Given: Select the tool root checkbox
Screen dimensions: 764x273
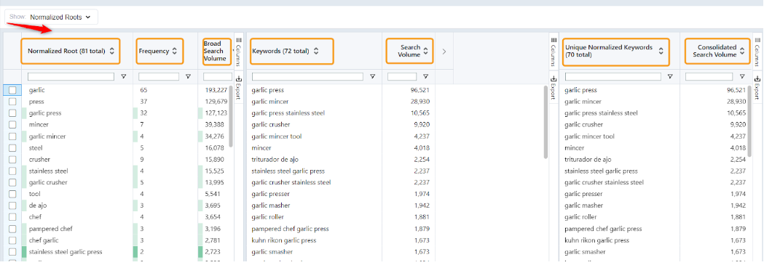Looking at the screenshot, I should point(12,194).
